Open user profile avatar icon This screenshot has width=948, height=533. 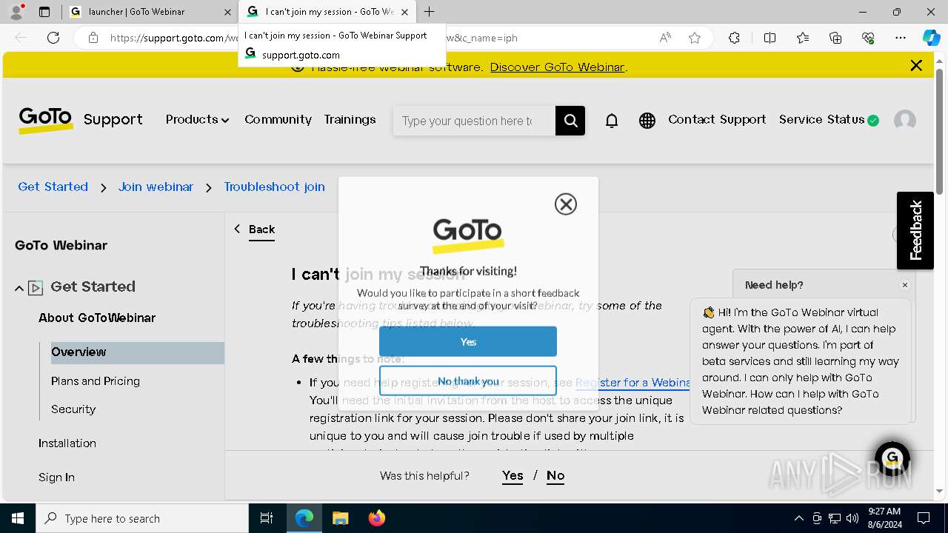[905, 120]
